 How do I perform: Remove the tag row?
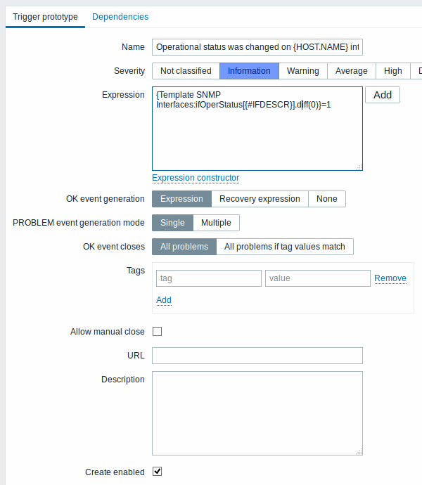[390, 278]
